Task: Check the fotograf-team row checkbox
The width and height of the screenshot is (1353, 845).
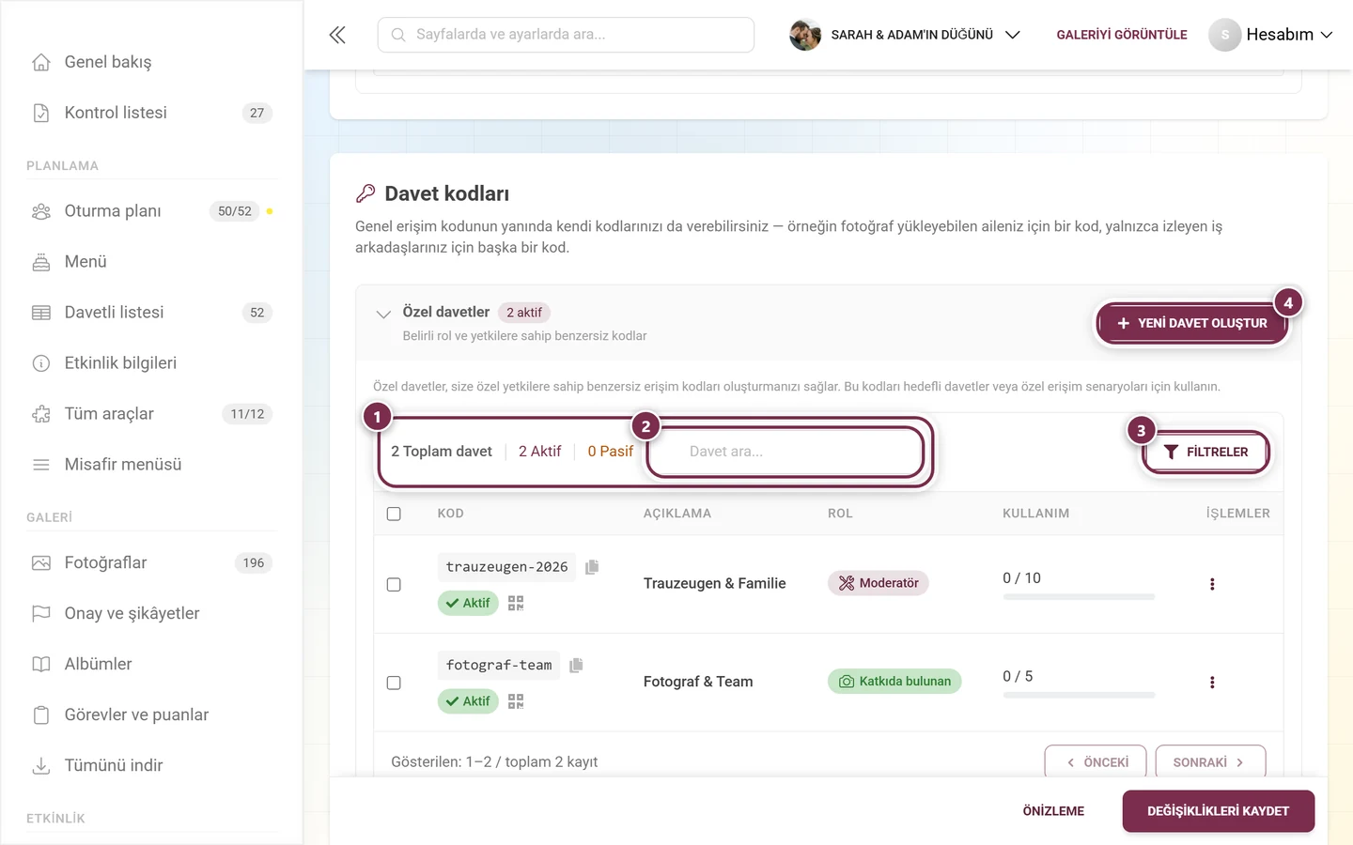Action: 394,683
